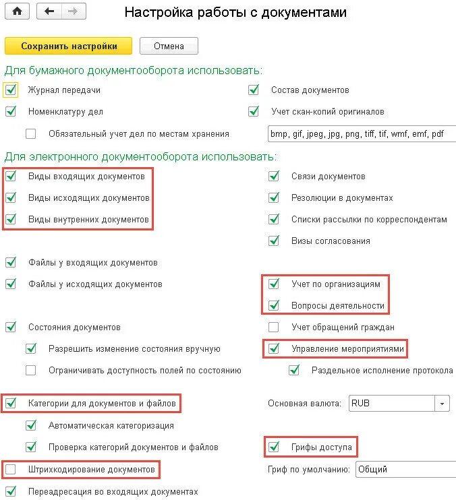Go back with the left arrow
The height and width of the screenshot is (500, 456).
point(49,11)
